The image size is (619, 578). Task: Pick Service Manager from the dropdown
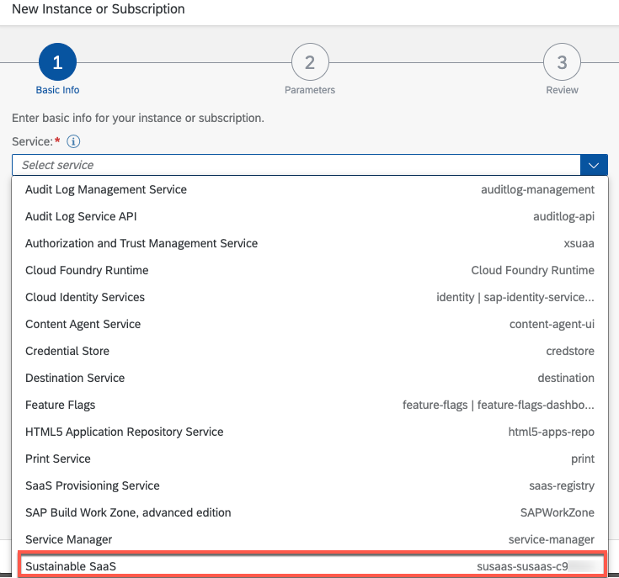pyautogui.click(x=310, y=539)
